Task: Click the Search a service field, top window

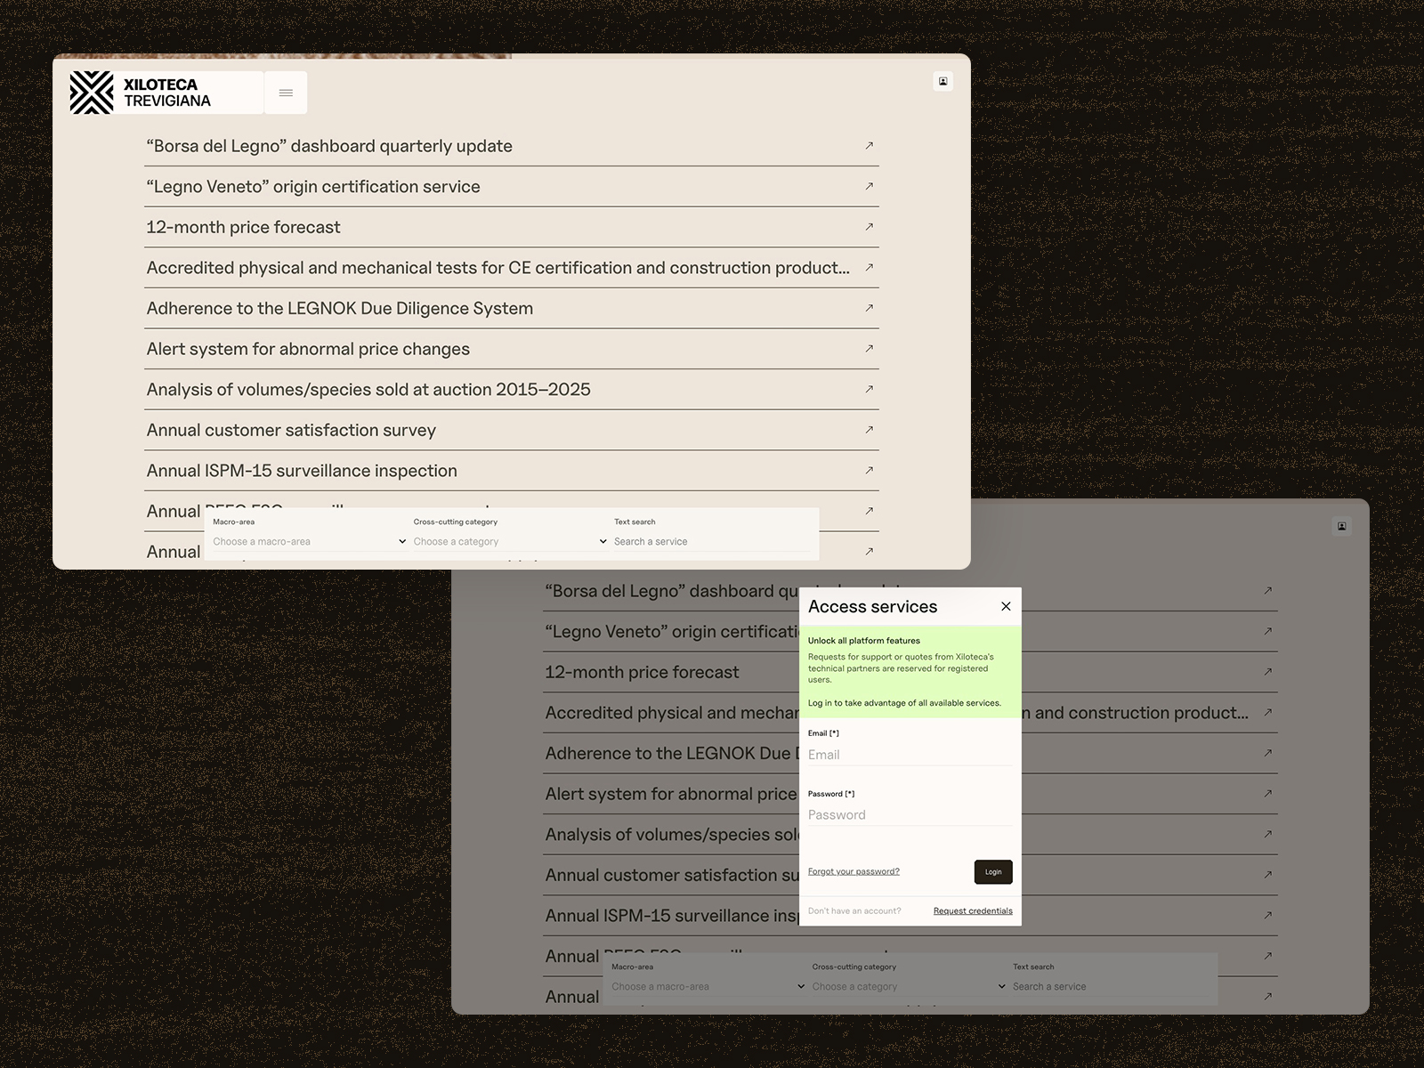Action: [x=712, y=541]
